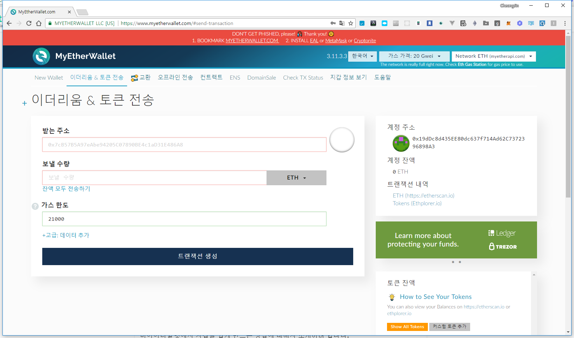Focus the 보낼 수량 amount field
Image resolution: width=574 pixels, height=338 pixels.
(154, 178)
